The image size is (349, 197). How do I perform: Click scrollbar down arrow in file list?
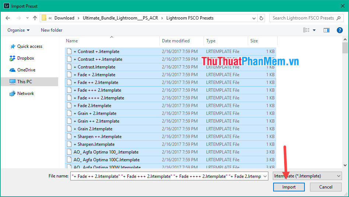[345, 165]
